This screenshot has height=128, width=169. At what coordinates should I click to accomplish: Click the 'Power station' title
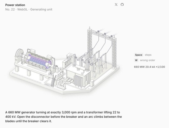click(x=15, y=5)
